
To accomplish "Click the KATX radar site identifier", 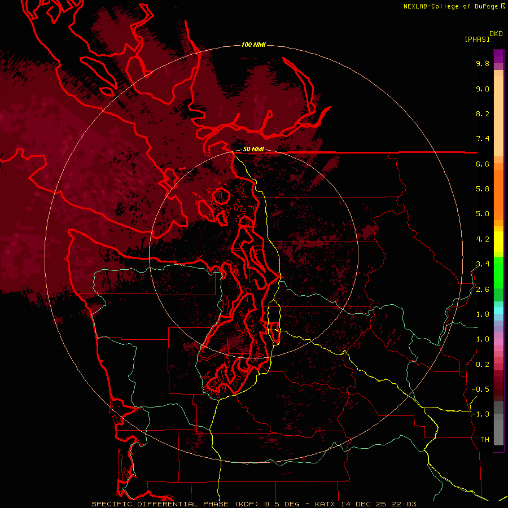I will pos(326,504).
